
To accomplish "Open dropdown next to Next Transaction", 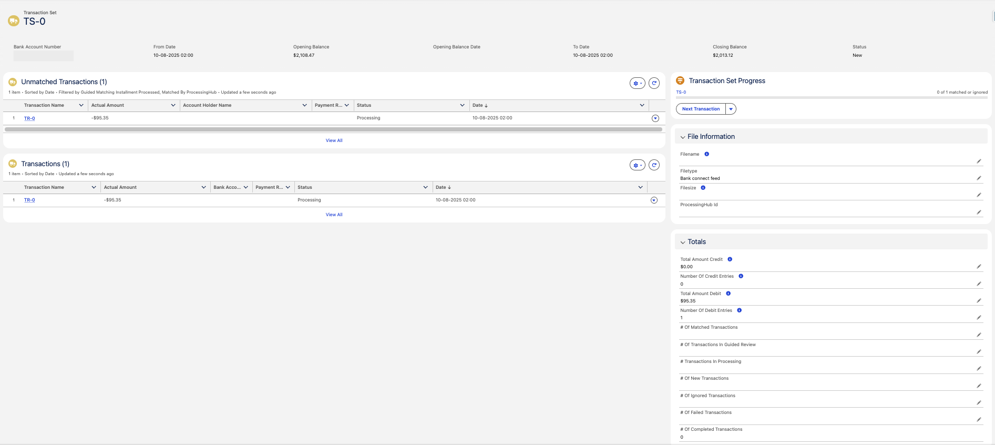I will pos(731,109).
